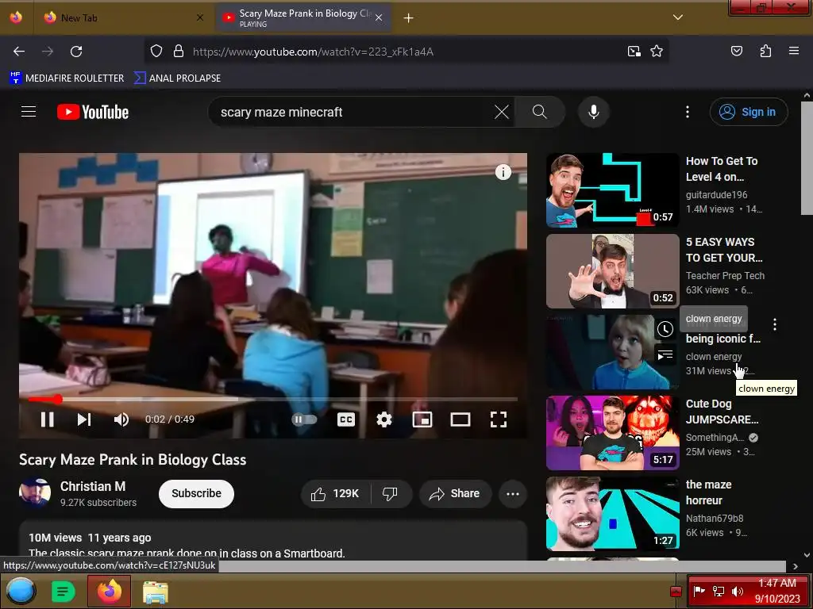Share the video

453,493
